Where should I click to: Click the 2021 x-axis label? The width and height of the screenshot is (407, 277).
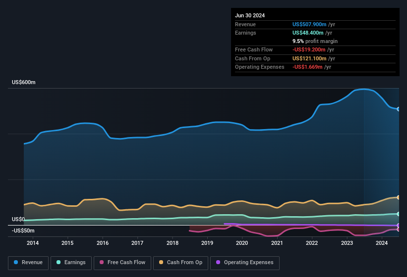pos(277,243)
